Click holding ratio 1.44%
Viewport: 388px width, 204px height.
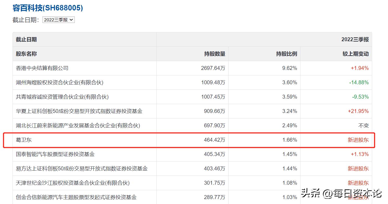pos(290,169)
